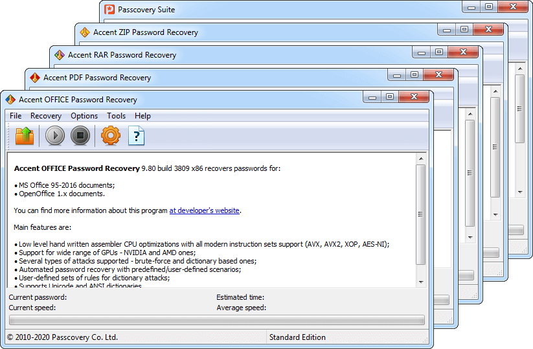
Task: Click the OFFICE window scrollbar up arrow
Action: point(421,159)
